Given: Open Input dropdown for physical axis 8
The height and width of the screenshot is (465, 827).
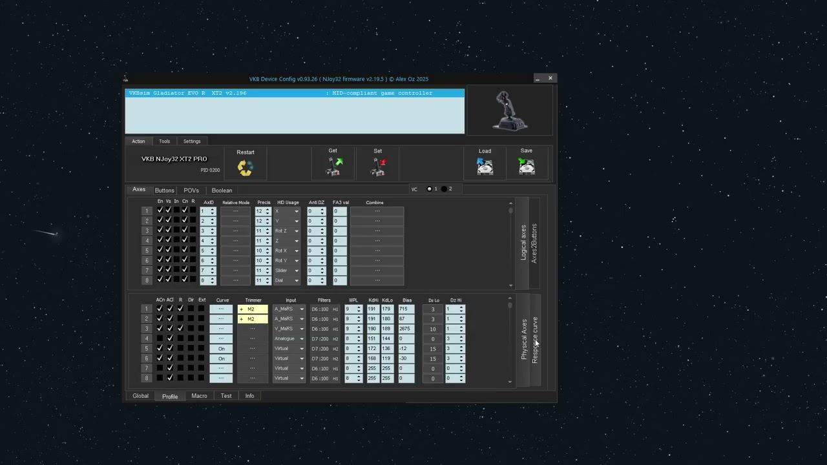Looking at the screenshot, I should 289,378.
